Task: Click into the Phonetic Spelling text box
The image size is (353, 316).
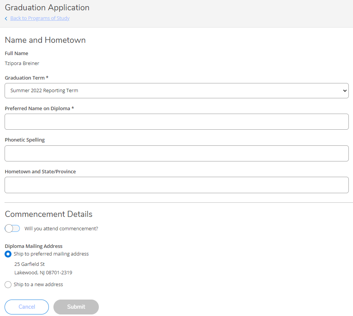Action: (176, 153)
